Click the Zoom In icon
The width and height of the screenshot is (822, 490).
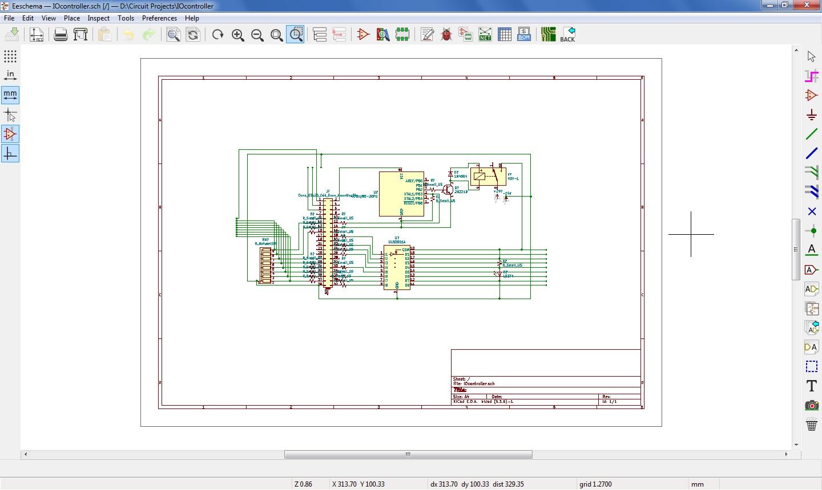(x=238, y=34)
